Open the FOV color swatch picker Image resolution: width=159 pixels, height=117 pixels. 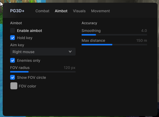click(14, 86)
